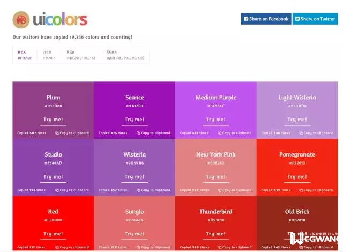Select the rgba(241, 196, 15, 1.0) value
This screenshot has width=343, height=252.
[125, 58]
